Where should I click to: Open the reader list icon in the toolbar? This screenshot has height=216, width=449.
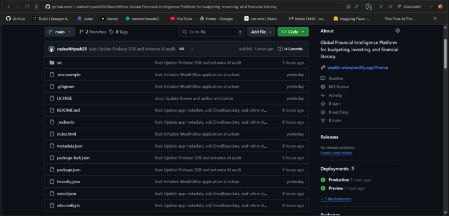(x=381, y=7)
